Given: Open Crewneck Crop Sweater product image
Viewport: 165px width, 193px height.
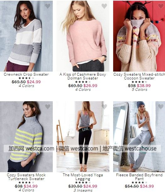Looking at the screenshot, I should point(26,36).
